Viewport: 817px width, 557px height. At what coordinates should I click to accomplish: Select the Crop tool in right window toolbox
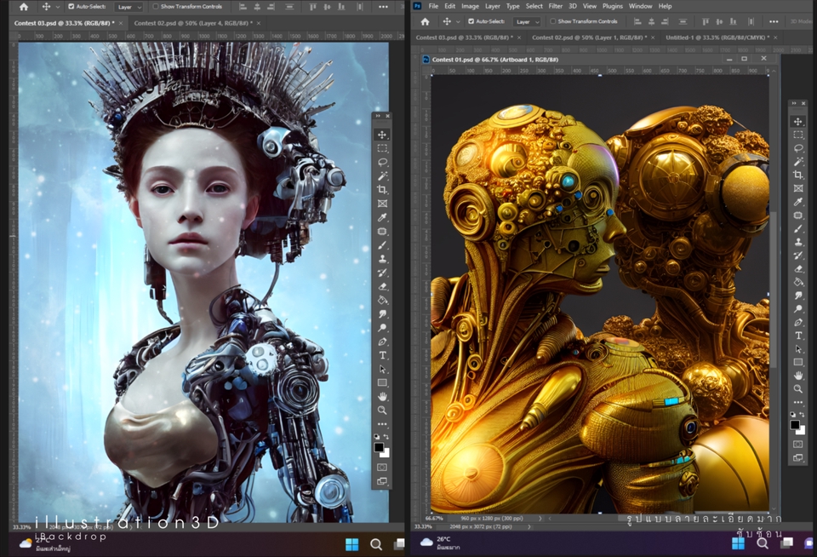tap(797, 175)
